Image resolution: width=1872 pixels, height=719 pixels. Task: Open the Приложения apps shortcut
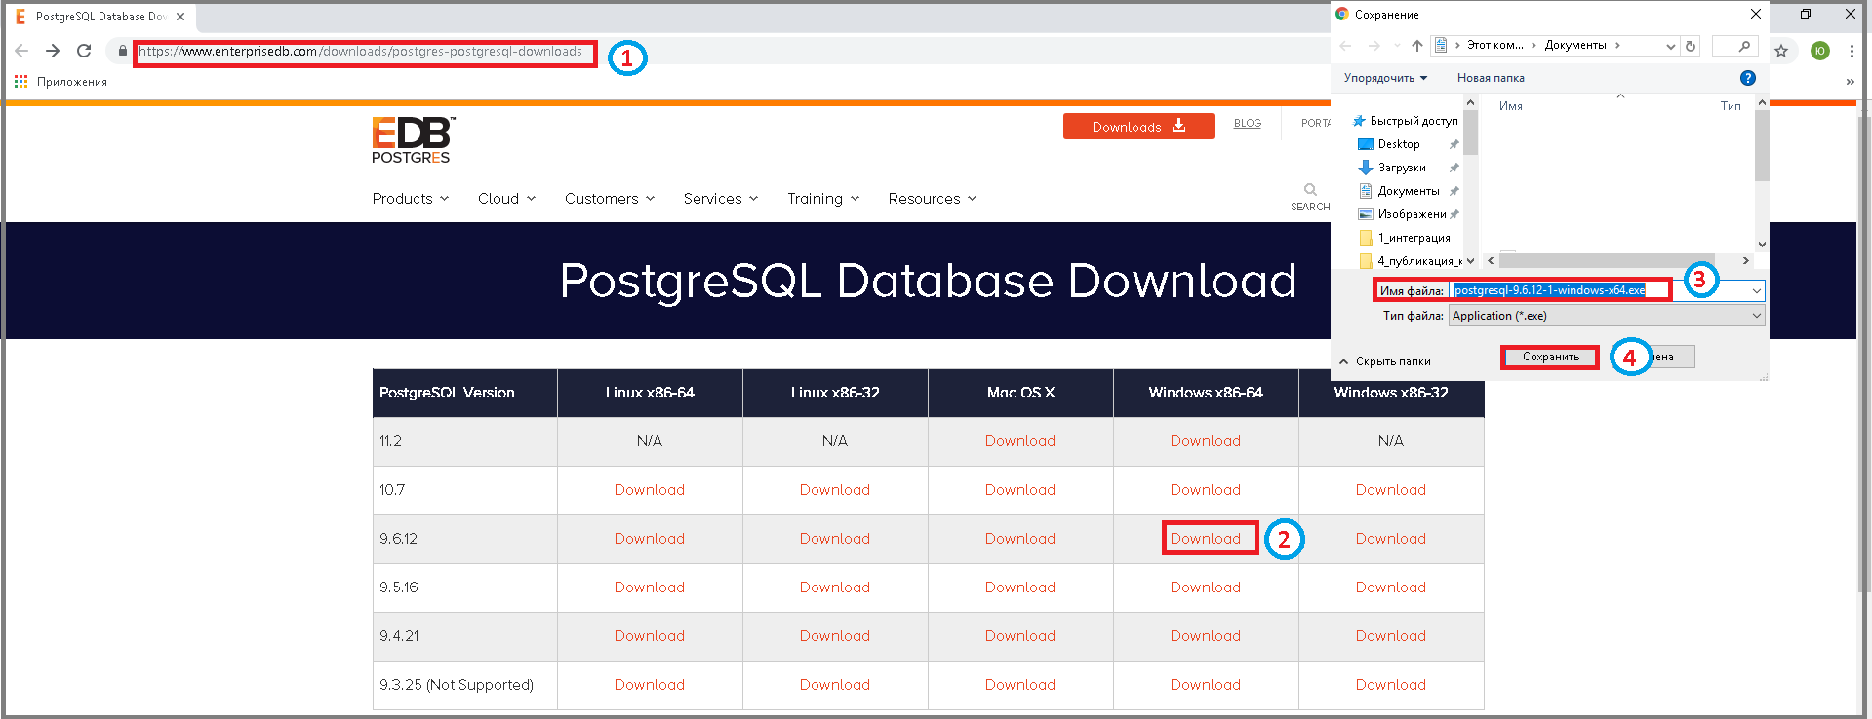pos(60,82)
